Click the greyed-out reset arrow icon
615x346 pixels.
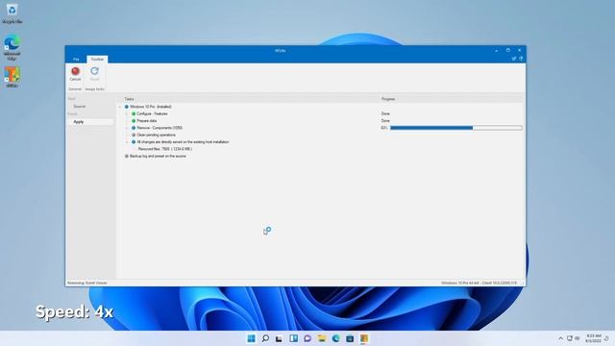[94, 71]
